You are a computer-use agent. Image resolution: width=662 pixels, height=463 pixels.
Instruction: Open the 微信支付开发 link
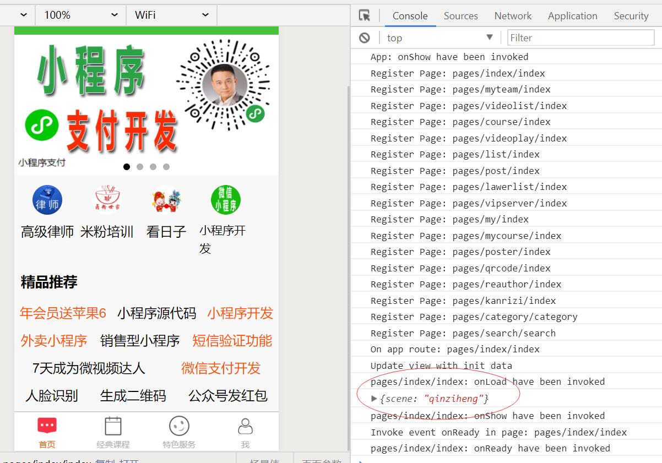(x=221, y=368)
